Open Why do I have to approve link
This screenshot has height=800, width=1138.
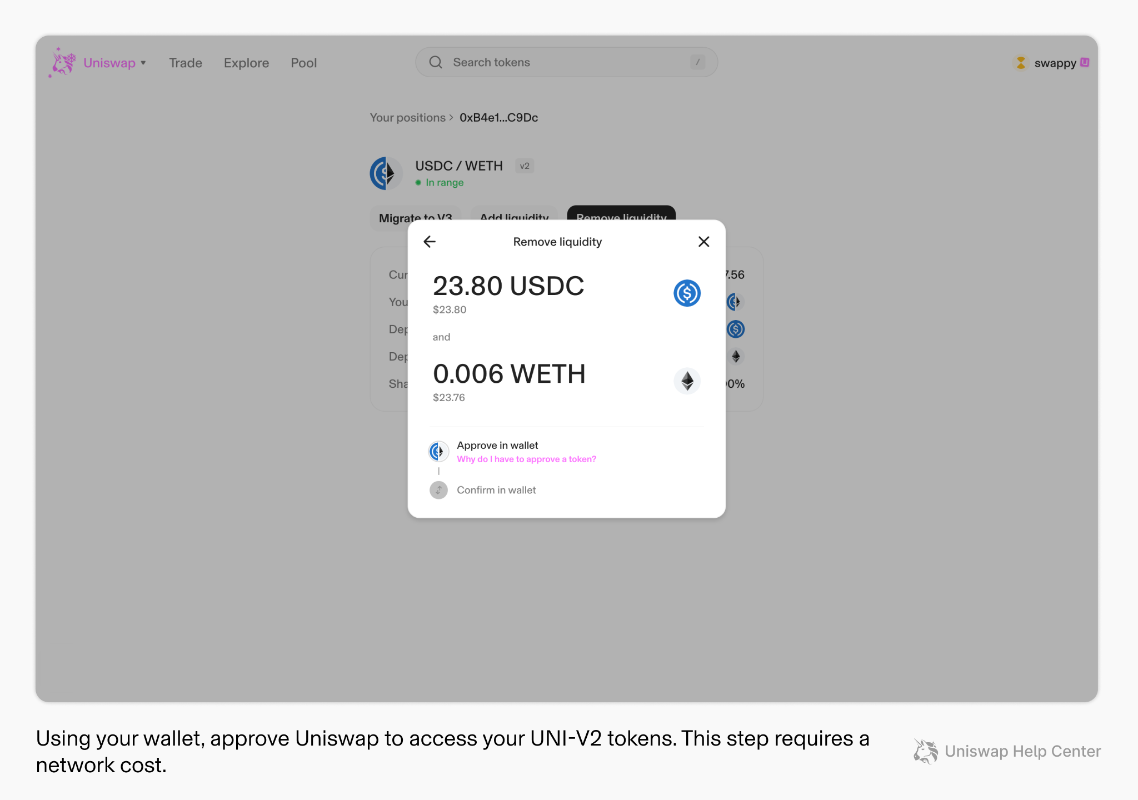click(x=526, y=459)
